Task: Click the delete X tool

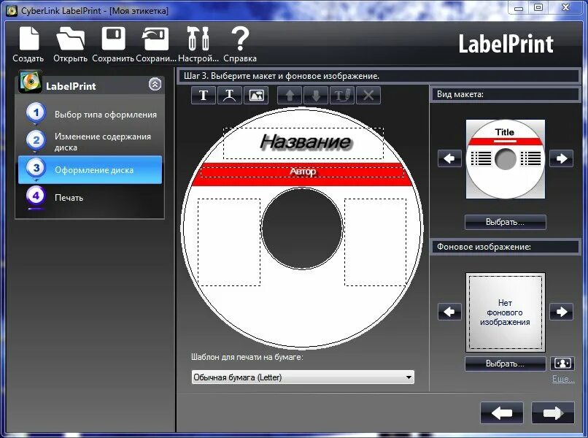Action: coord(368,96)
